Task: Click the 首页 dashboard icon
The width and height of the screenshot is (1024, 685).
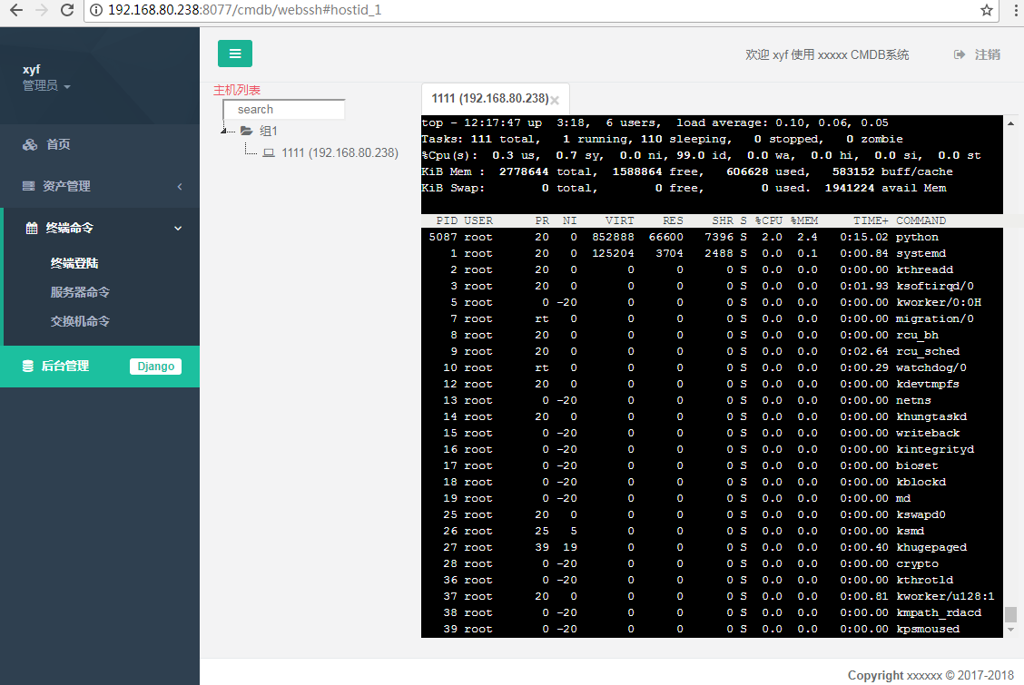Action: 29,144
